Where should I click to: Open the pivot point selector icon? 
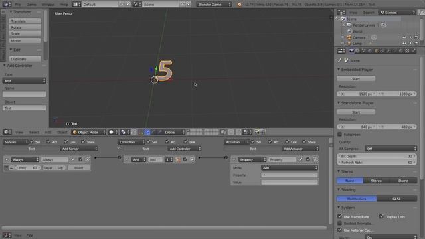point(125,132)
